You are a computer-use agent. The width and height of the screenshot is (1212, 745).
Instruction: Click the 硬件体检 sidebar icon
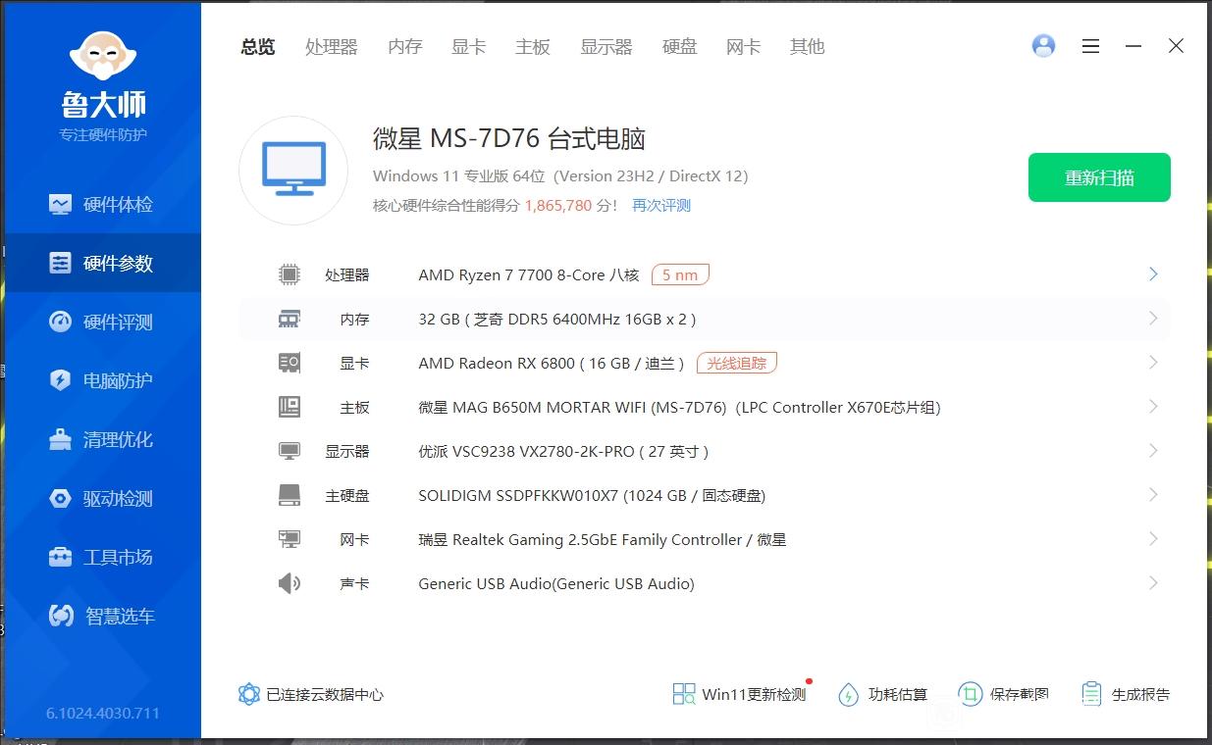pyautogui.click(x=60, y=204)
